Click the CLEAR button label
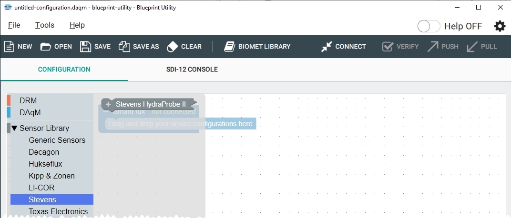The width and height of the screenshot is (511, 218). coord(191,47)
